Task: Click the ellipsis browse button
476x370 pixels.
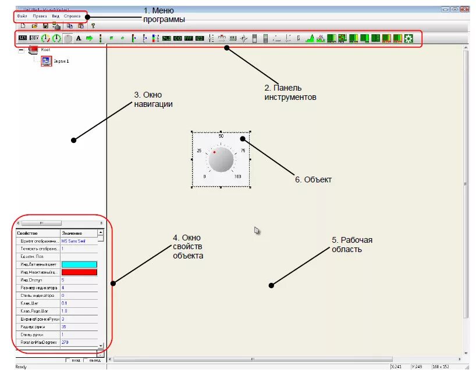Action: 101,354
